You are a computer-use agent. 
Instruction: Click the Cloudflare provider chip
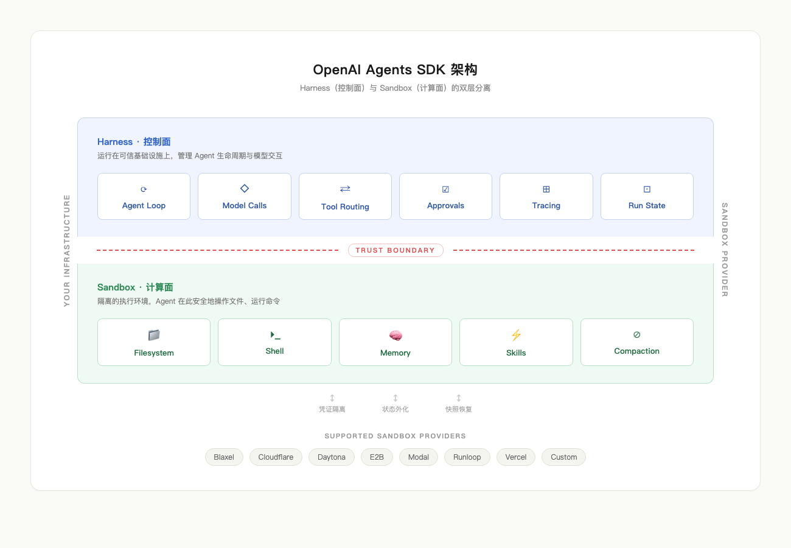276,457
